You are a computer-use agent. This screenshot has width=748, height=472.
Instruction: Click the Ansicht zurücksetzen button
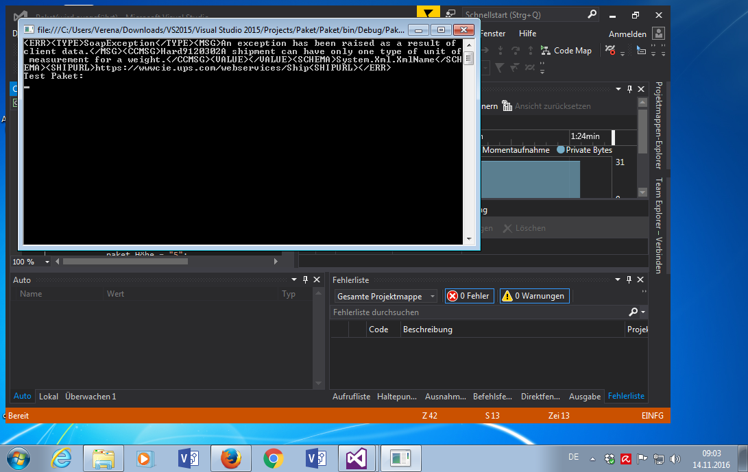[x=546, y=106]
